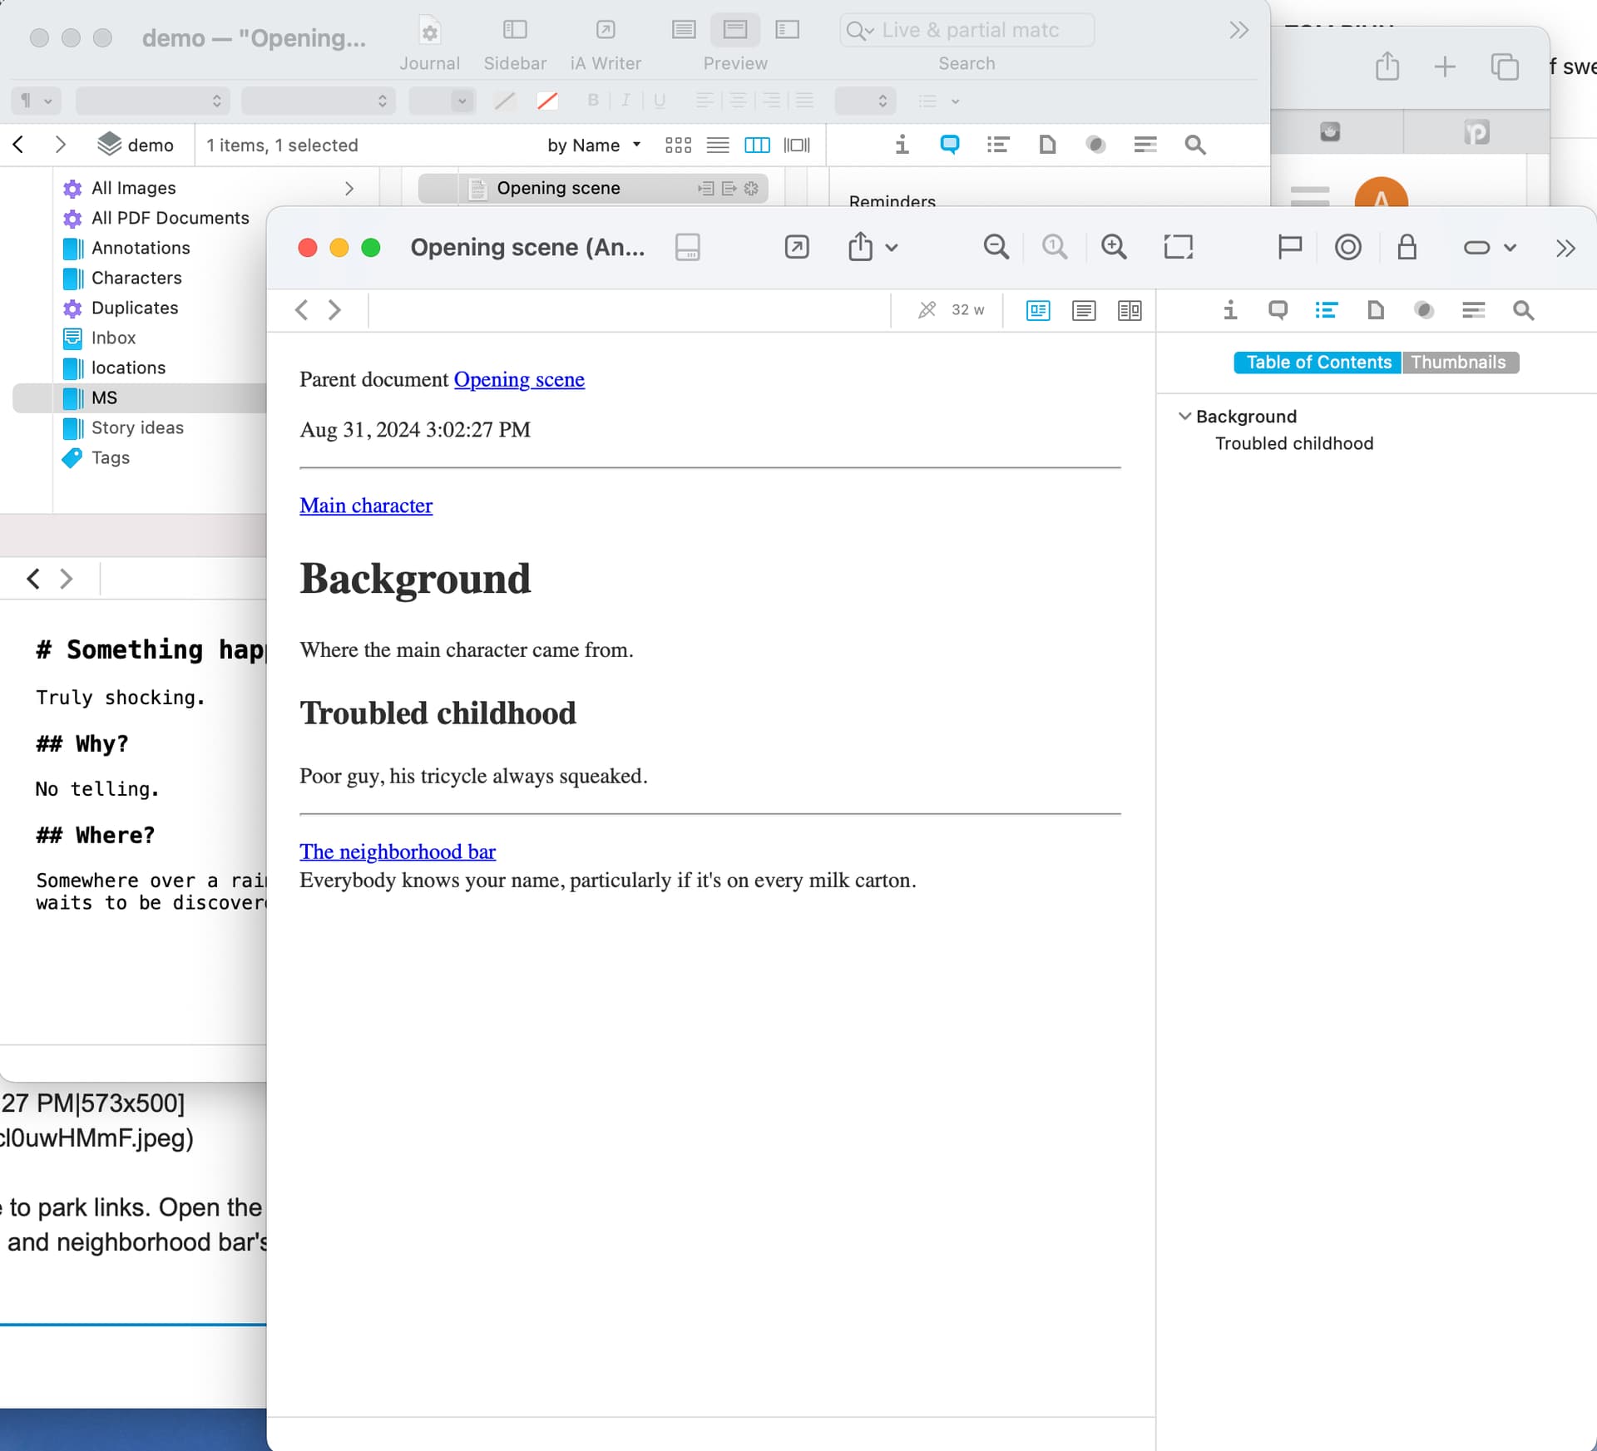The width and height of the screenshot is (1597, 1451).
Task: Click the zoom out magnifier icon
Action: (x=996, y=247)
